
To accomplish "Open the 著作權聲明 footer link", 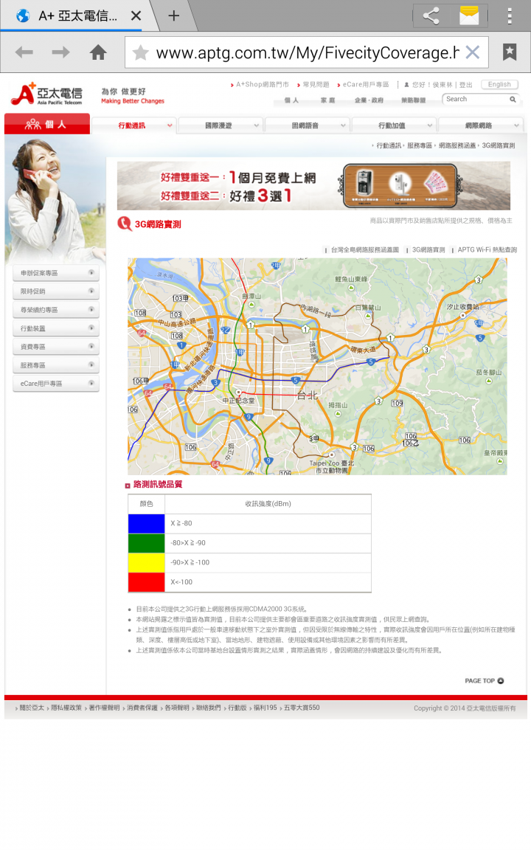I will click(104, 708).
